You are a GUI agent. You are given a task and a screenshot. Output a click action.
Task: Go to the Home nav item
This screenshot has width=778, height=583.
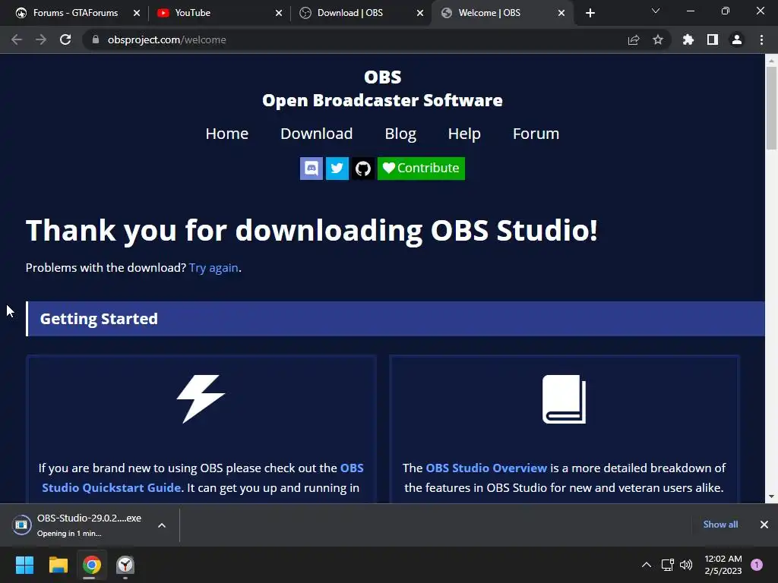tap(226, 134)
